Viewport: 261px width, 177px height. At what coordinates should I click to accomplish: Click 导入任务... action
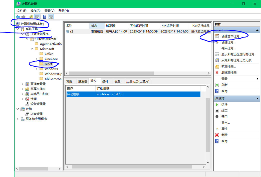tap(228, 48)
